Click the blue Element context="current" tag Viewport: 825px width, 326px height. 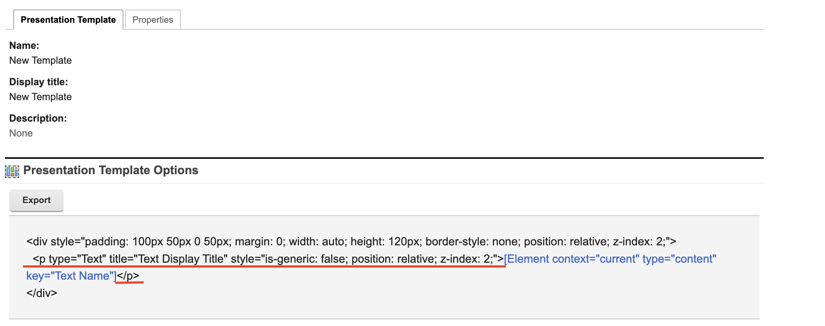[x=572, y=259]
